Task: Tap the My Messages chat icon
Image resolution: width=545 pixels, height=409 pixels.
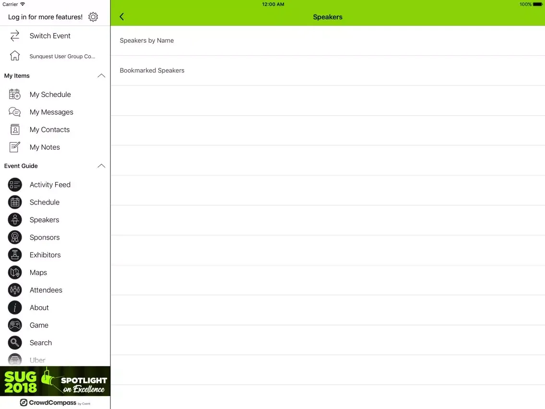Action: (x=14, y=112)
